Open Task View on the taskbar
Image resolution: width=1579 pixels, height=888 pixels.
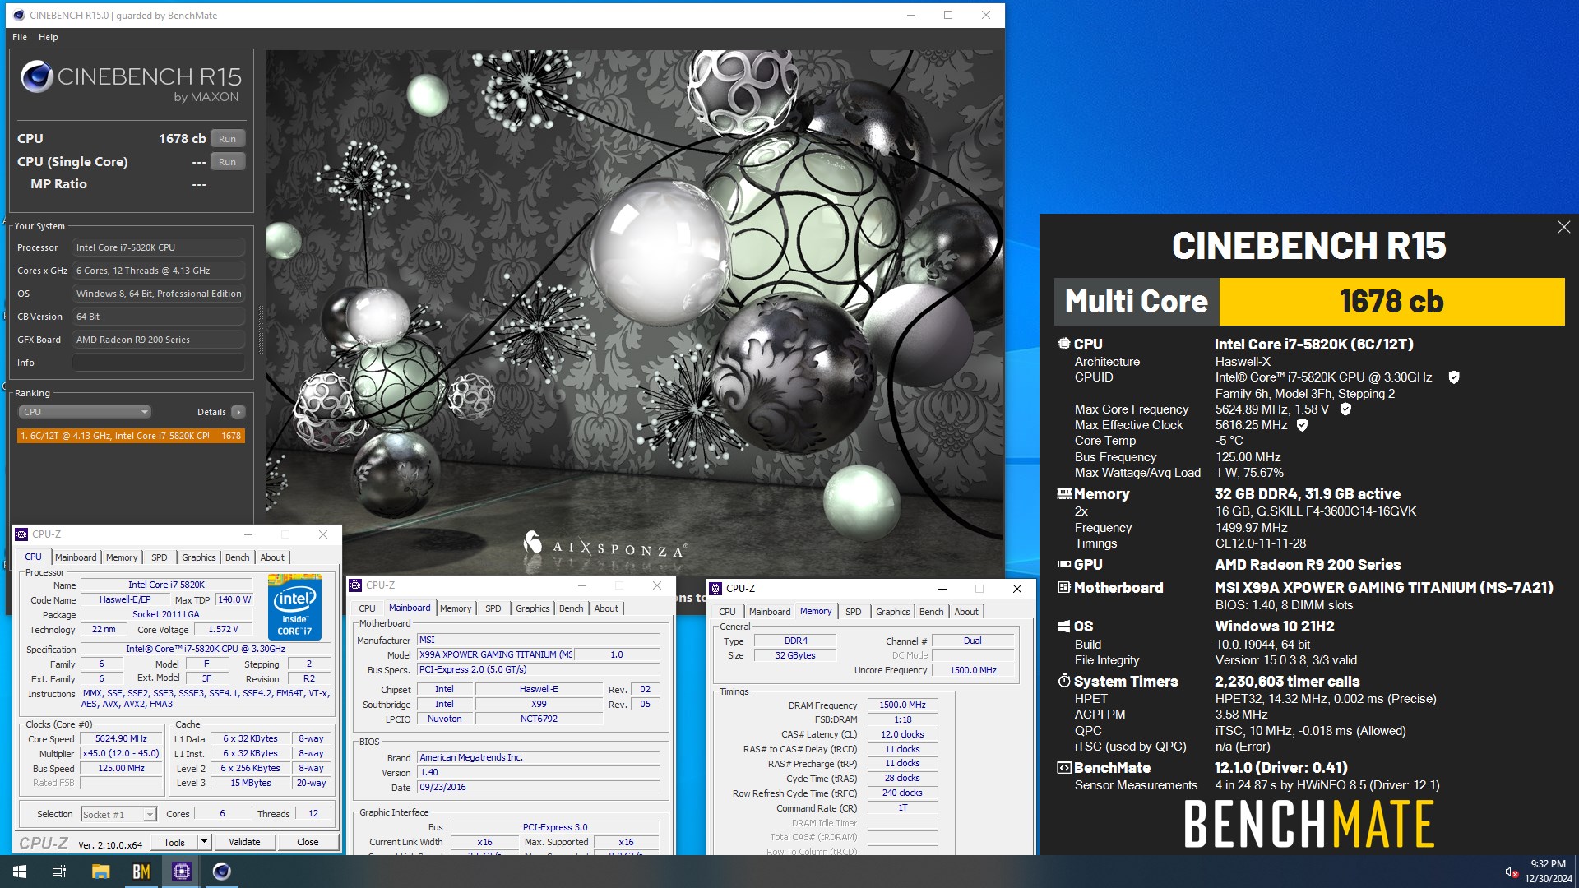59,872
